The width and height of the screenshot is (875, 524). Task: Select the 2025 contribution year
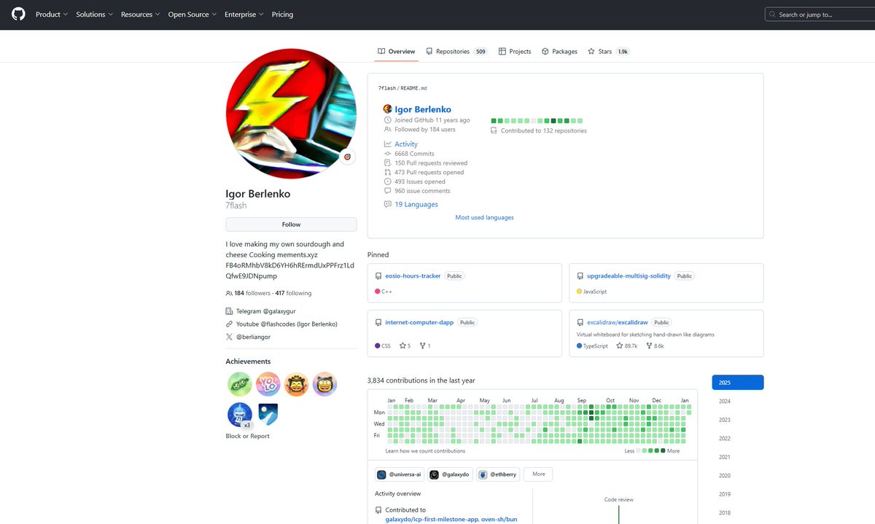click(738, 383)
